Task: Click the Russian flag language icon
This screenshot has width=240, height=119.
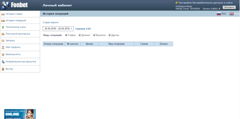Action: pos(219,14)
